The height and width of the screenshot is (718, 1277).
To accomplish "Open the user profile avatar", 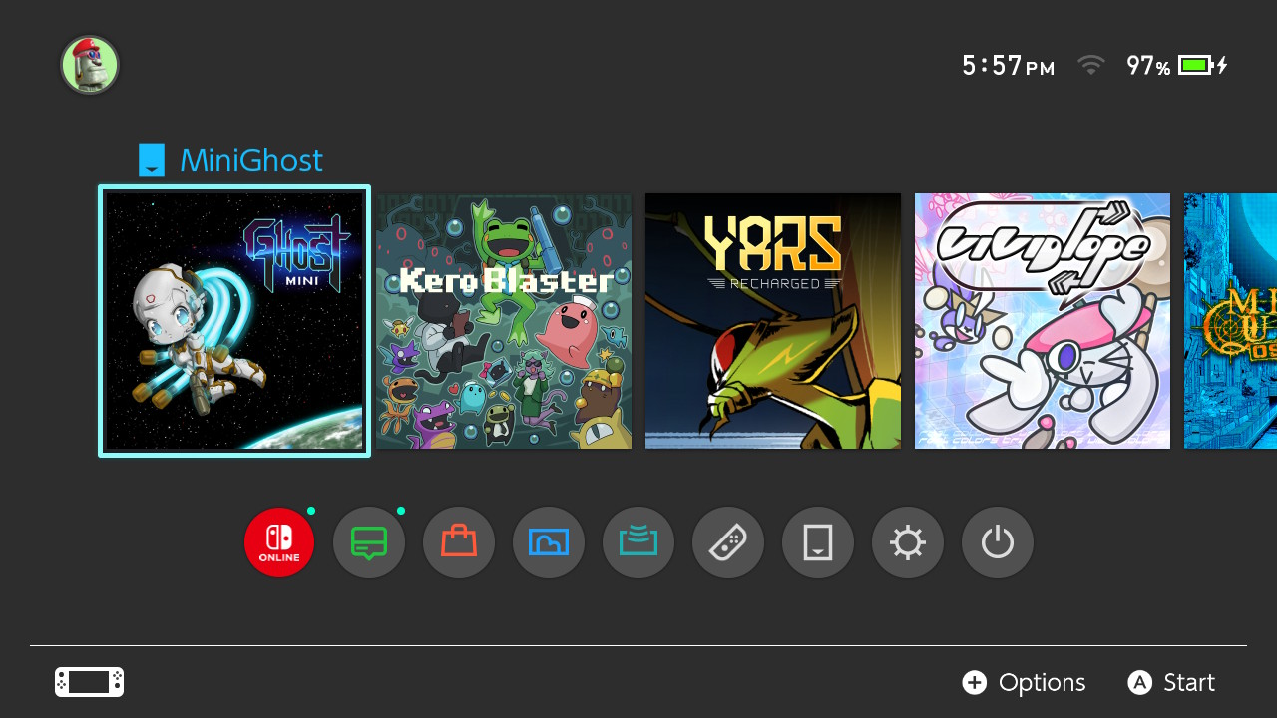I will click(90, 65).
